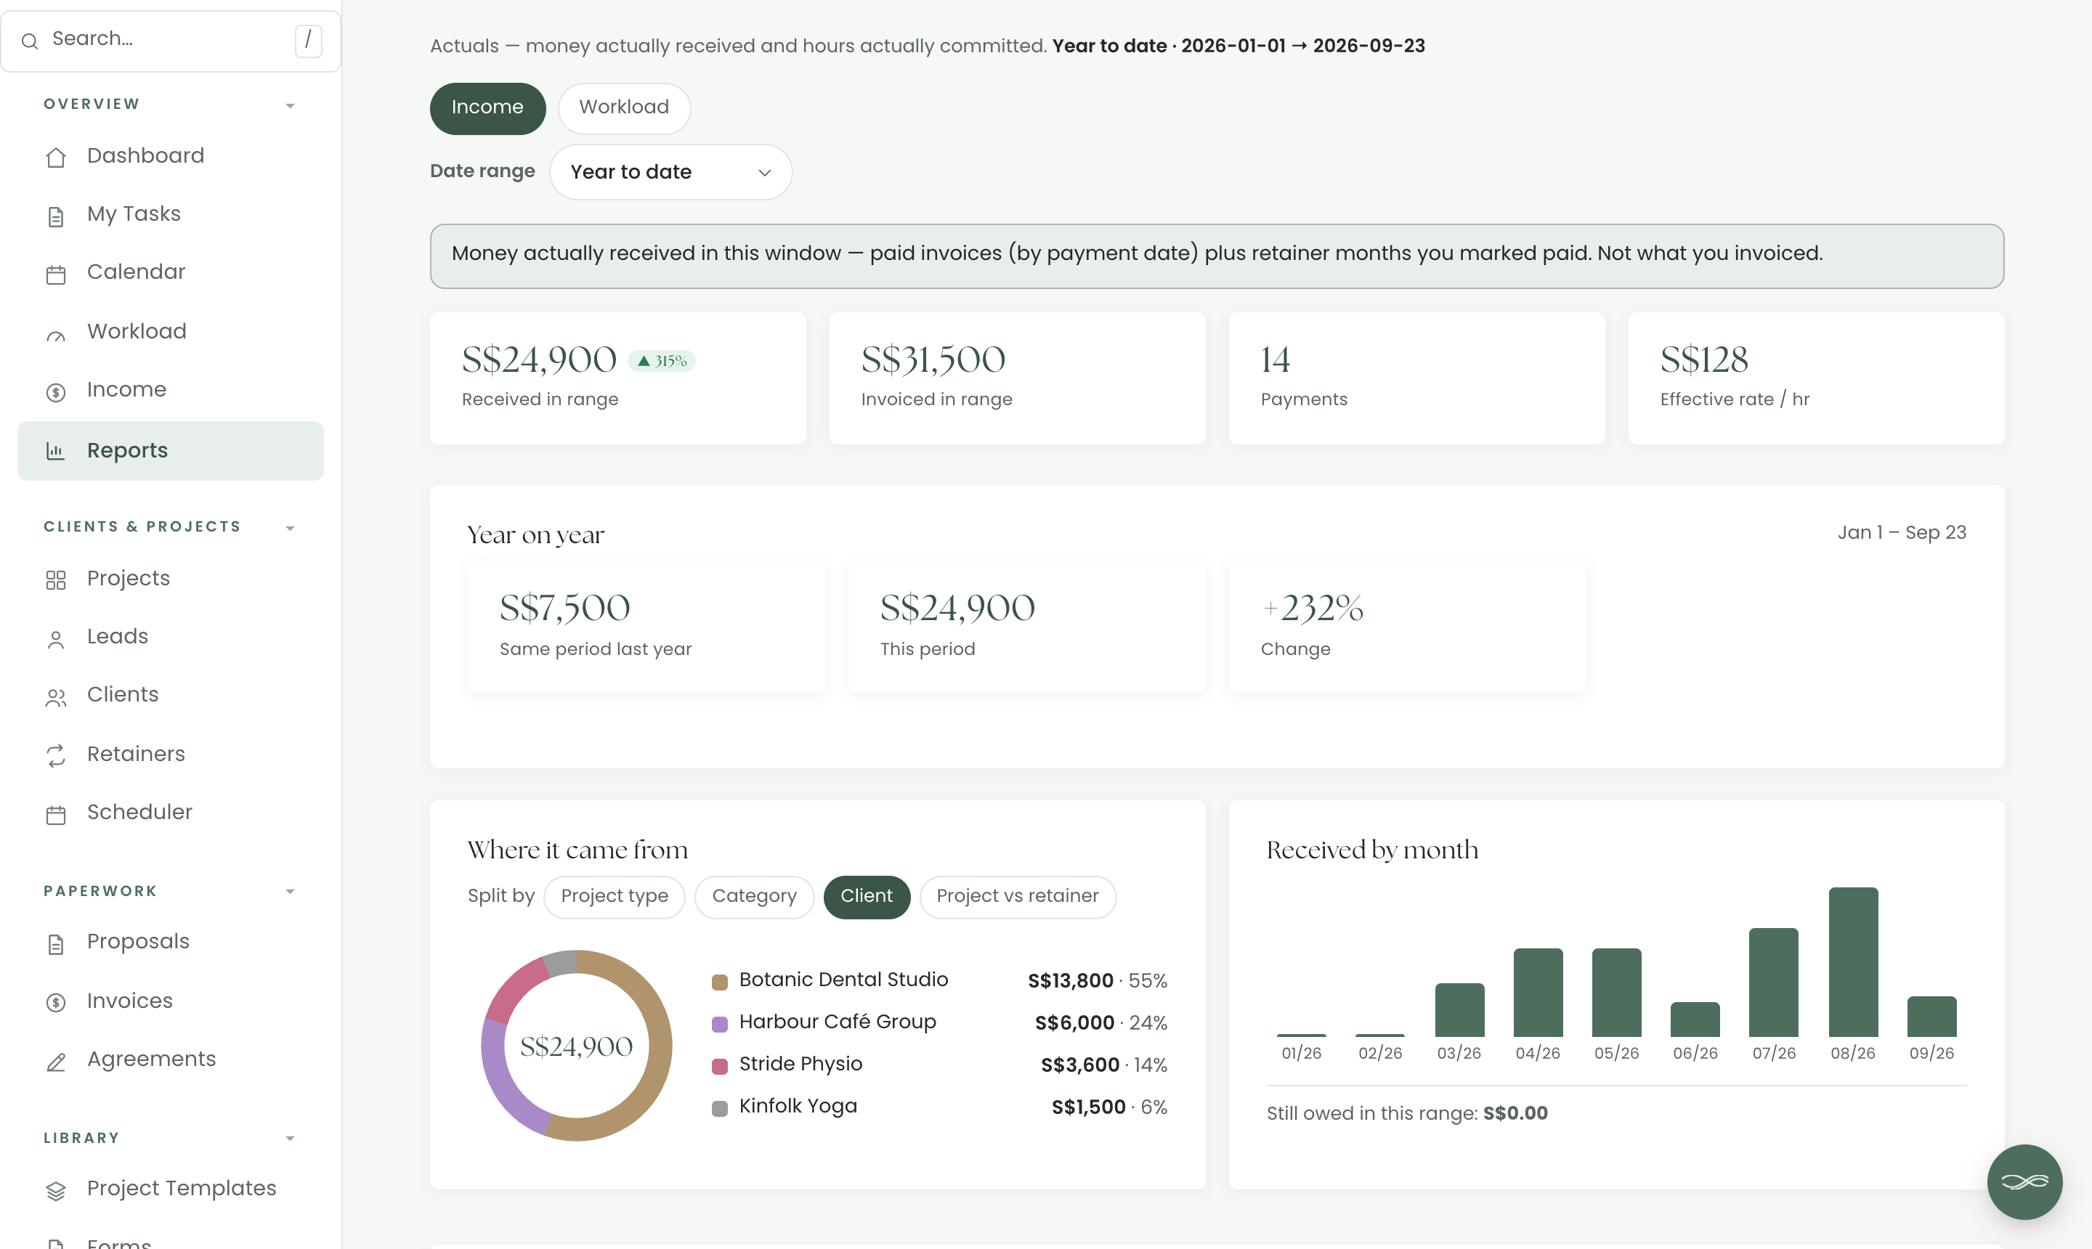Screen dimensions: 2092x1249
Task: Collapse the Clients & Projects section
Action: [290, 528]
